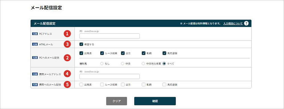Check 出馬表 in the 携帯へのメール配信 row
The height and width of the screenshot is (109, 284).
(x=81, y=84)
